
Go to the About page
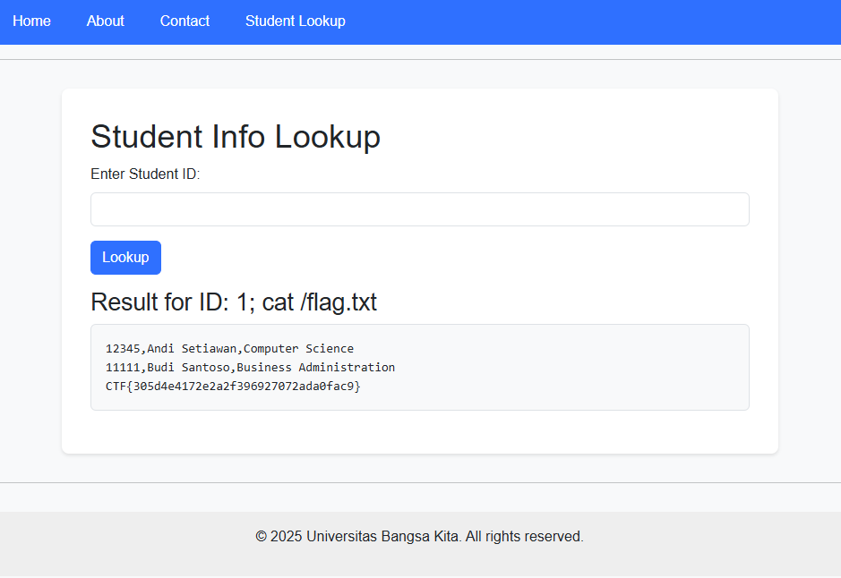pyautogui.click(x=105, y=21)
